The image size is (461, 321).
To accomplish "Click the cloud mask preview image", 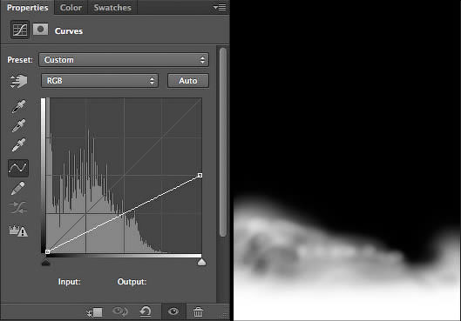I will (347, 160).
